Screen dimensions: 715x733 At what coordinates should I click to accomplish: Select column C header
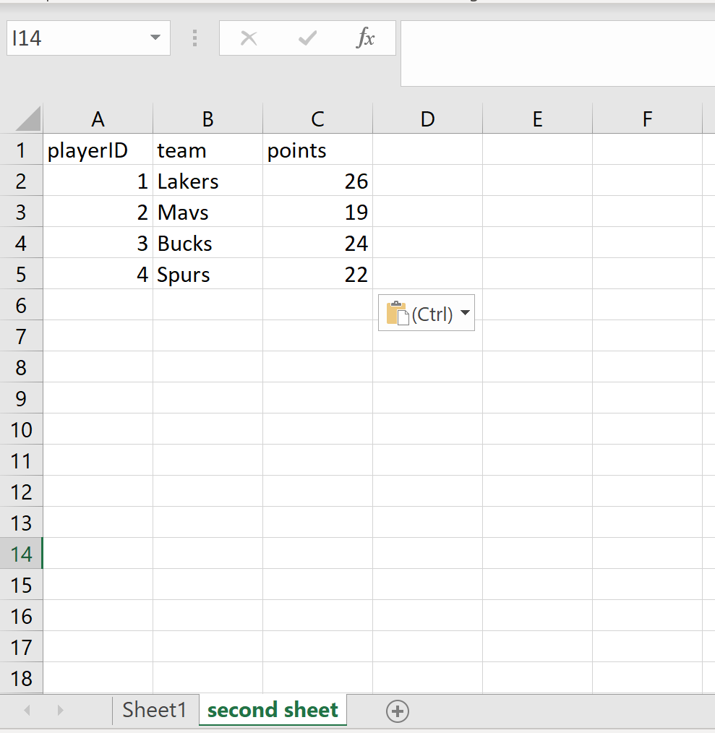pos(317,119)
